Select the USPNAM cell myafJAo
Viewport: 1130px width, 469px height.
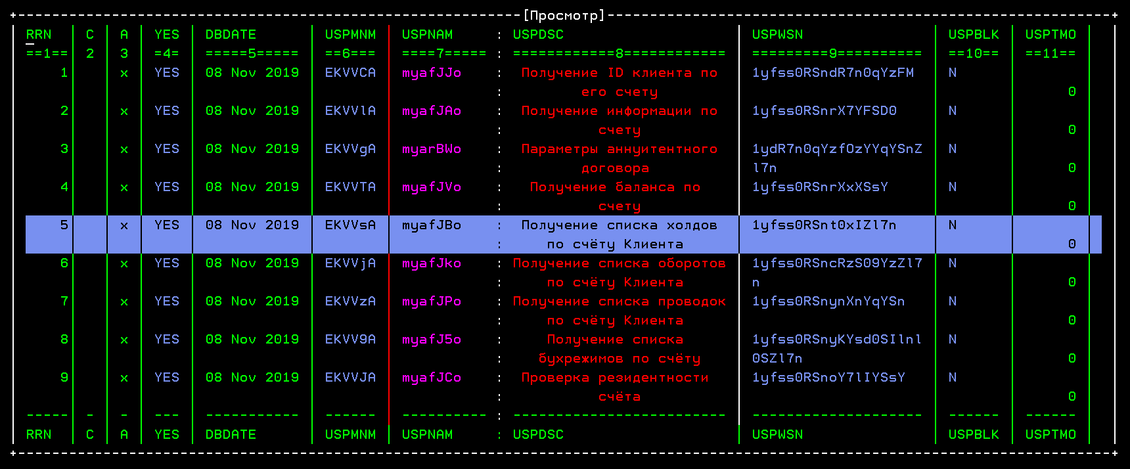click(432, 111)
